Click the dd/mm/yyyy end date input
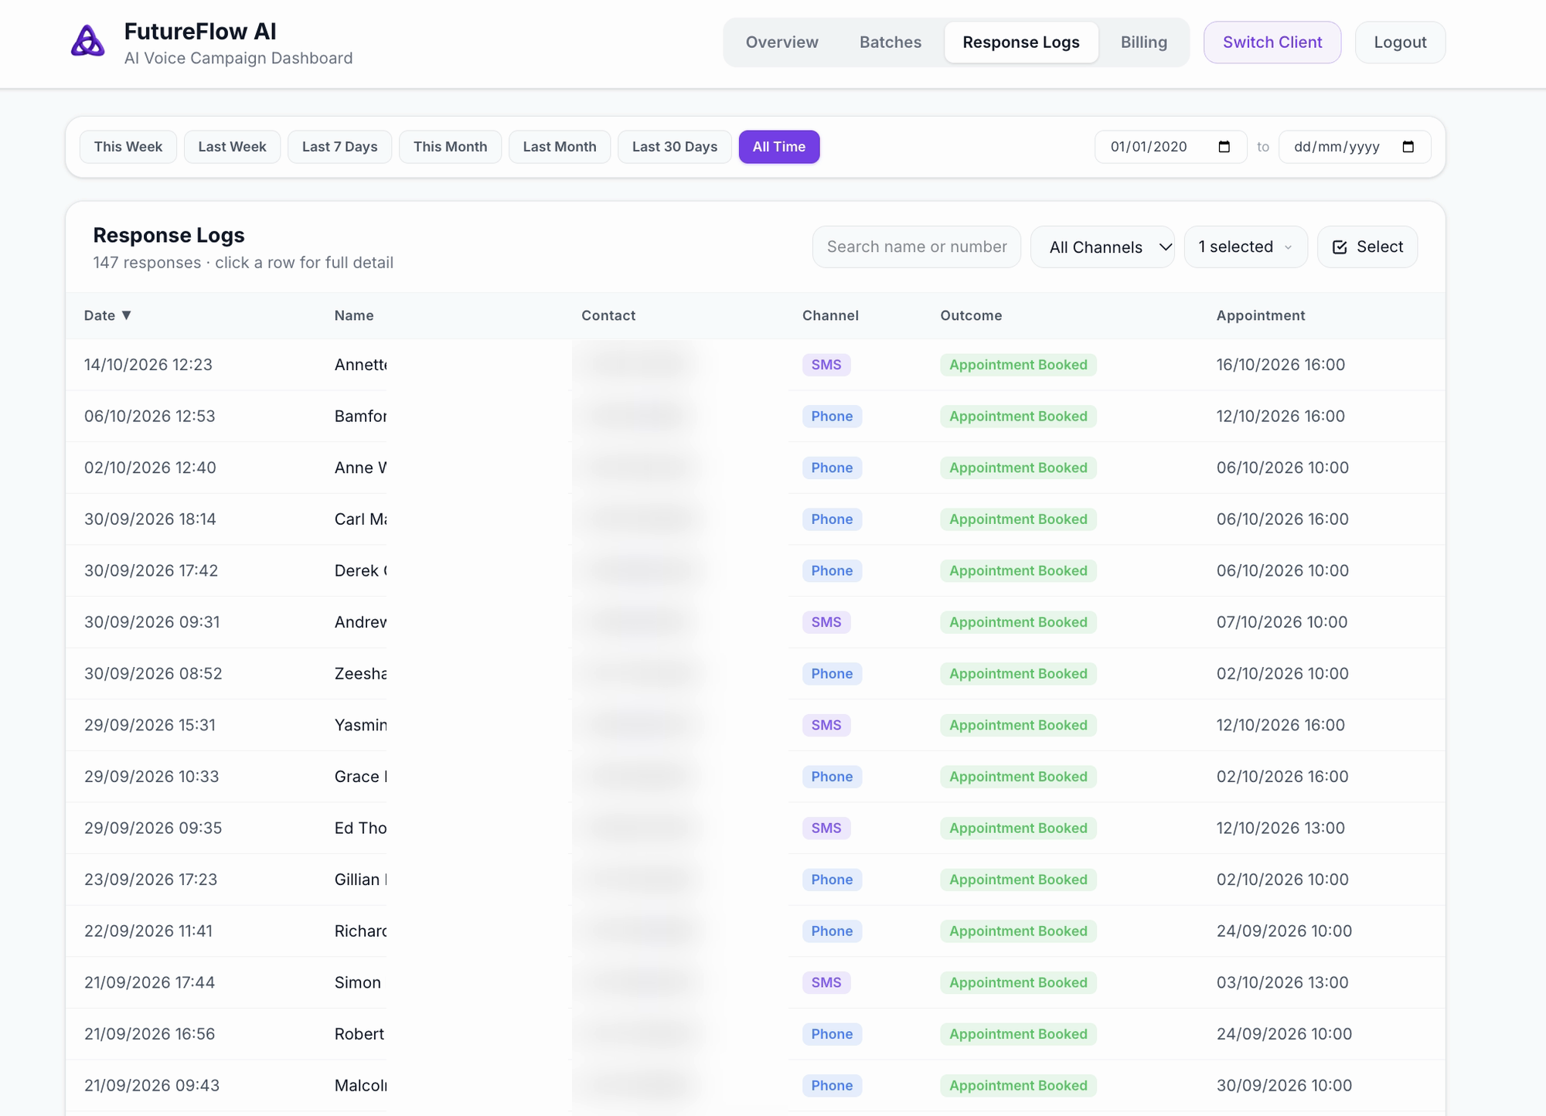The height and width of the screenshot is (1116, 1546). (x=1354, y=147)
